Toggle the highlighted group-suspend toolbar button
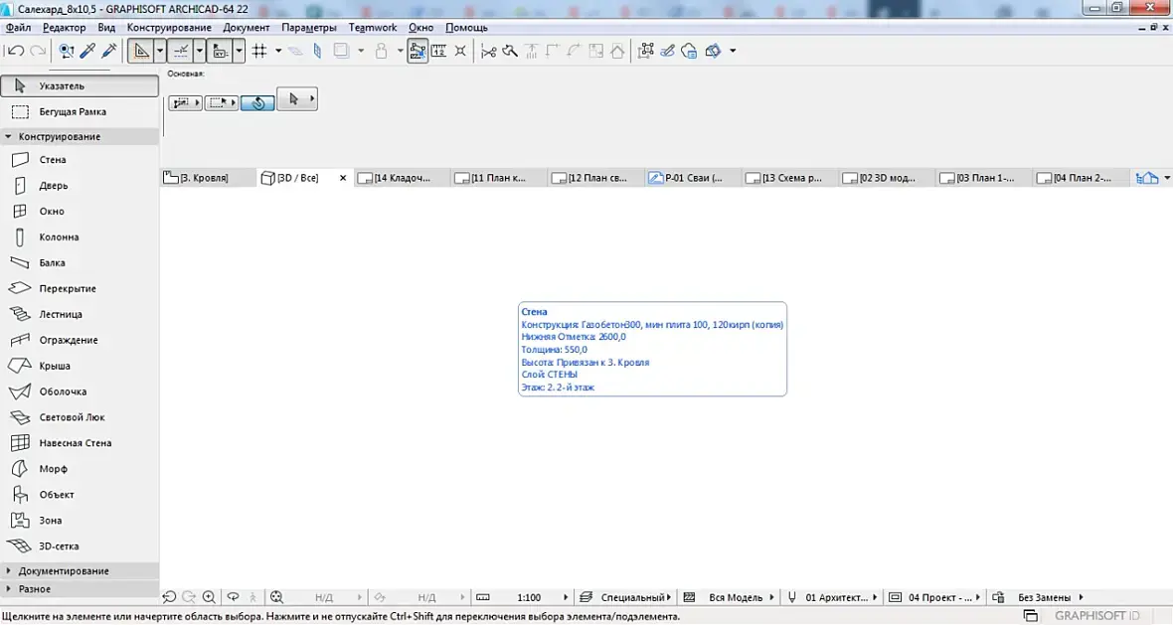Screen dimensions: 1173x625 (418, 51)
